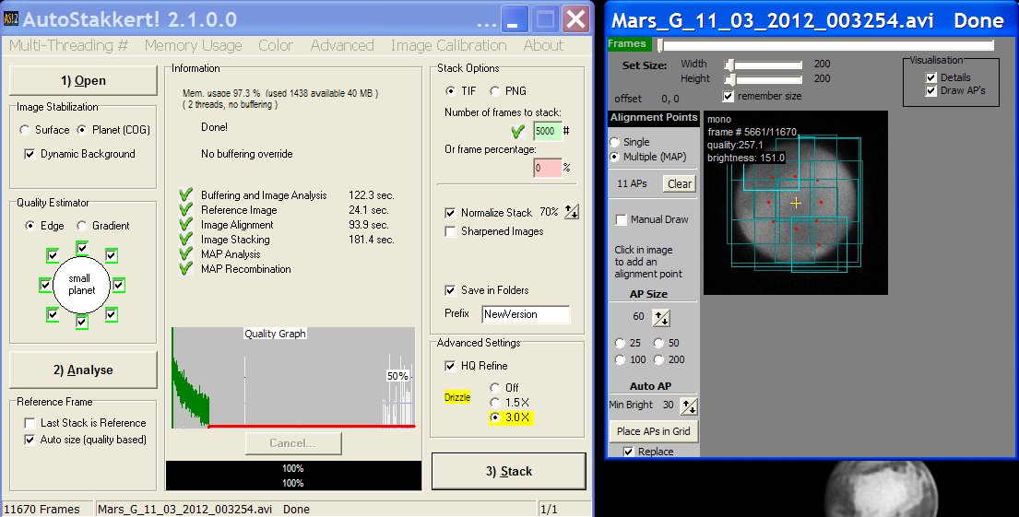This screenshot has height=517, width=1019.
Task: Toggle Details visualisation checkbox
Action: pyautogui.click(x=931, y=77)
